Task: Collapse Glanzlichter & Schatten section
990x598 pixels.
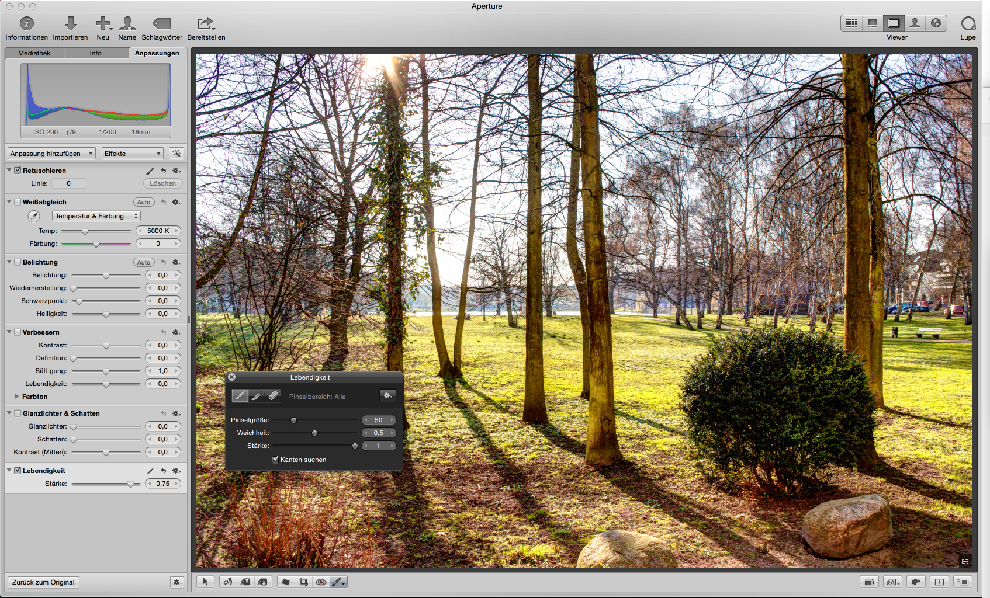Action: [x=9, y=413]
